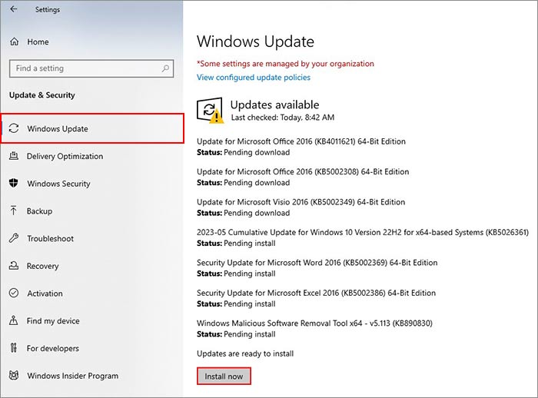Select Windows Update in sidebar
Image resolution: width=538 pixels, height=398 pixels.
pyautogui.click(x=92, y=128)
